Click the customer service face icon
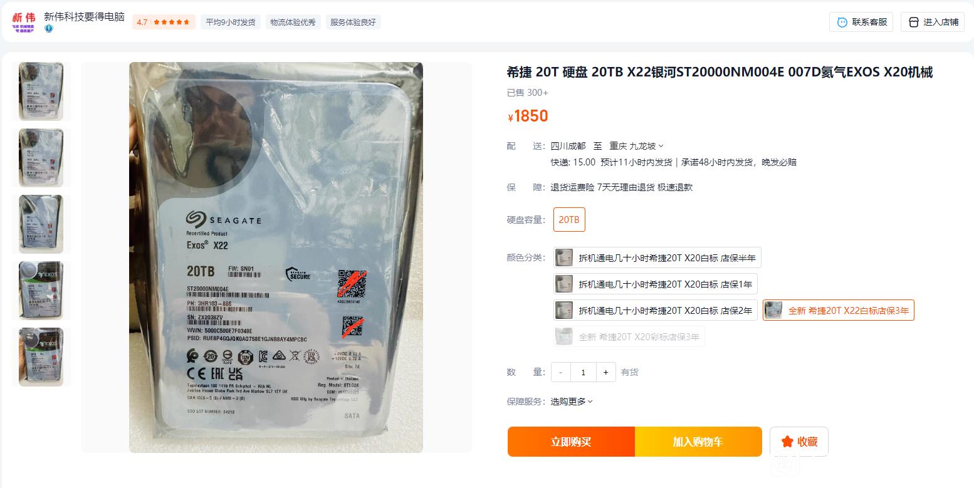The height and width of the screenshot is (488, 974). [842, 22]
